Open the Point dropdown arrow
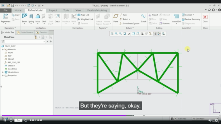 tap(129, 19)
